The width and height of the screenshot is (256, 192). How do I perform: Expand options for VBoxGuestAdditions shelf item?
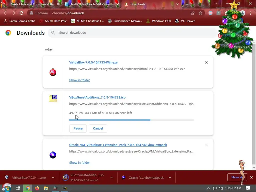tap(111, 177)
